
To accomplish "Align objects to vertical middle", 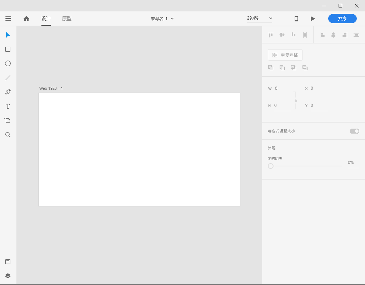I will point(282,35).
